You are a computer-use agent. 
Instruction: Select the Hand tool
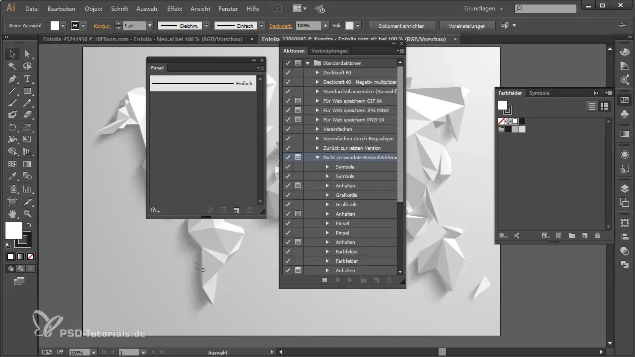[12, 214]
